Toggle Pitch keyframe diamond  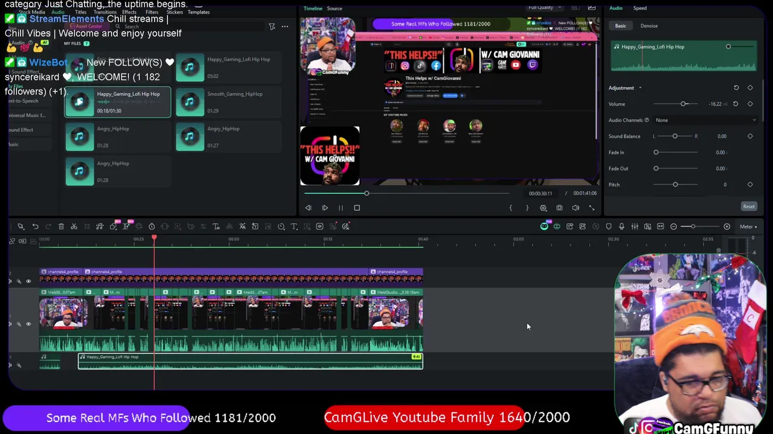[x=750, y=184]
